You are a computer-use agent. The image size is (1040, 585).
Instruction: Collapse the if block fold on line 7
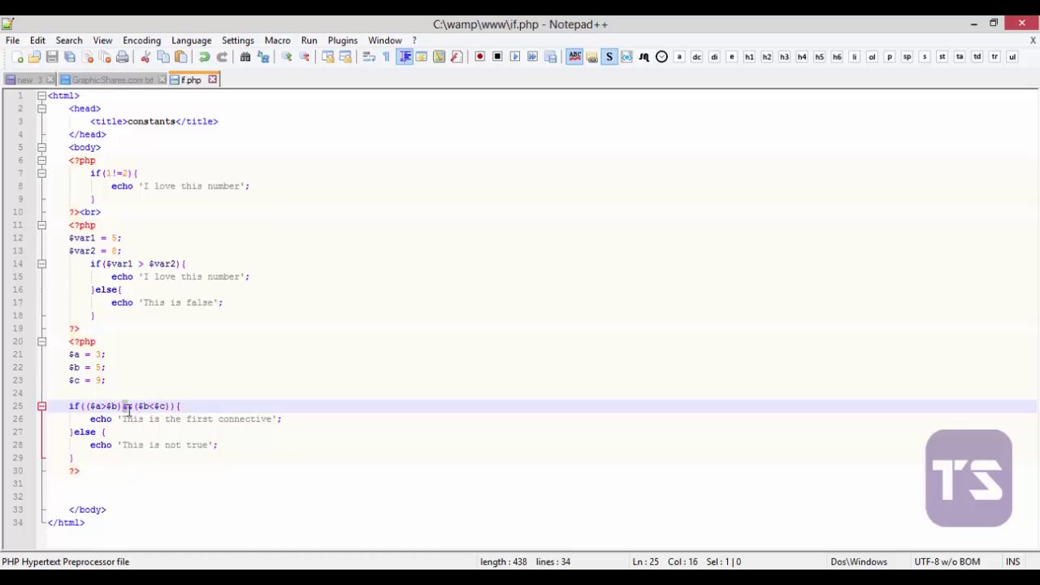click(x=41, y=174)
